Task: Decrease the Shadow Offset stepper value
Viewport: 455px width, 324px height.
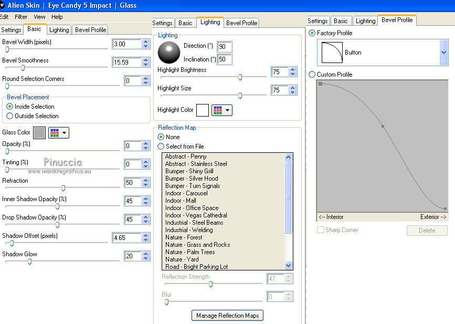Action: coord(145,241)
